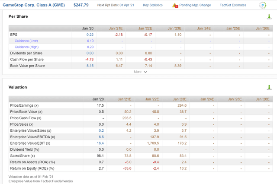Click Enterprise Value/EBITDA estimate 137.9
This screenshot has width=277, height=184.
pyautogui.click(x=155, y=137)
